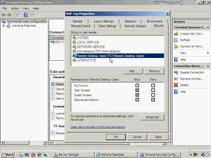Click the volume speaker tray icon
Image resolution: width=211 pixels, height=158 pixels.
coord(208,155)
